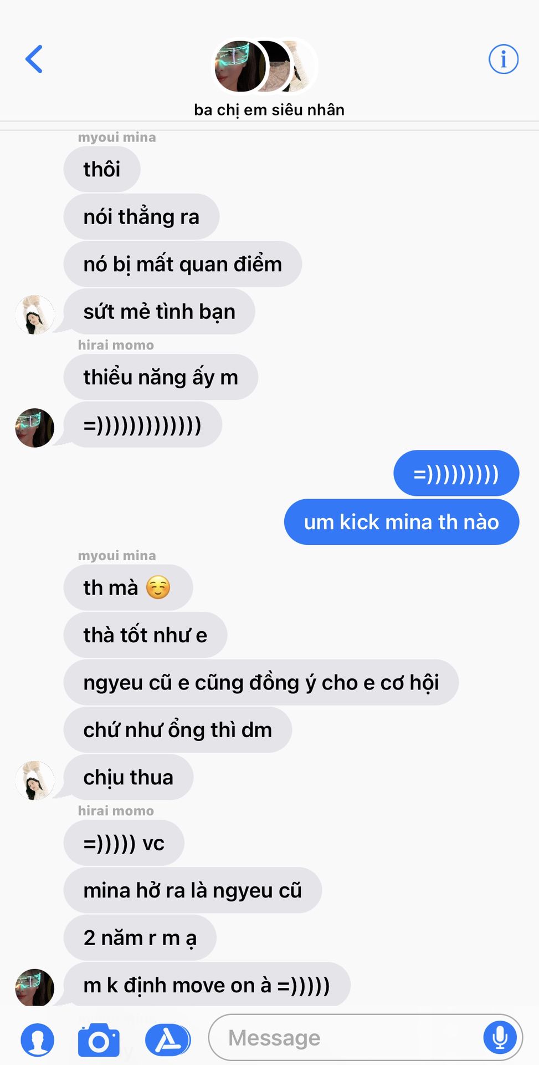The image size is (539, 1065).
Task: Tap the blue back arrow
Action: point(34,59)
